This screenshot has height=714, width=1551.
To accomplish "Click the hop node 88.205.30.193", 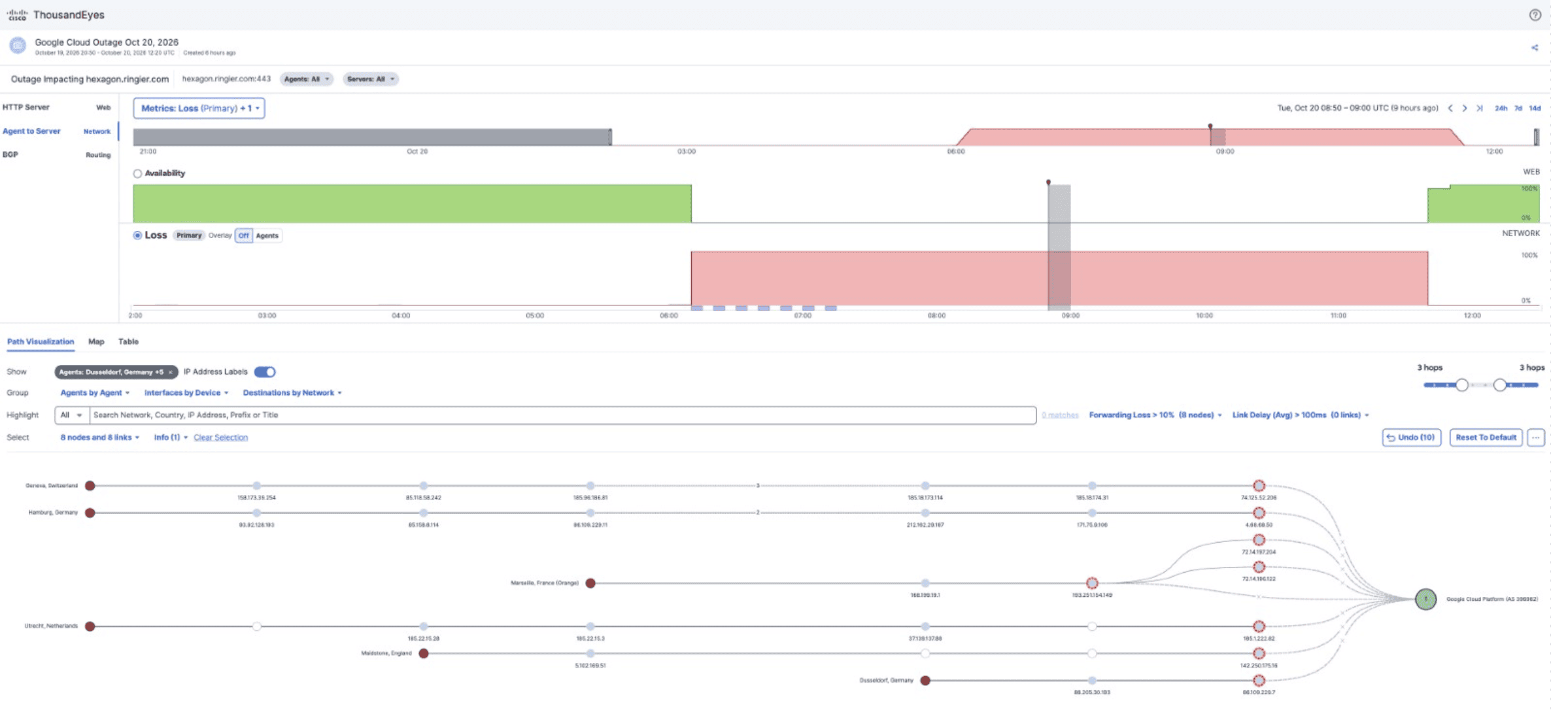I will pos(1092,681).
